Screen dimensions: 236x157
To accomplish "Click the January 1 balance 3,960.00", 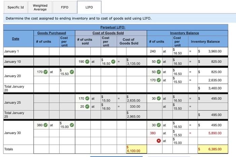I will click(x=215, y=51).
